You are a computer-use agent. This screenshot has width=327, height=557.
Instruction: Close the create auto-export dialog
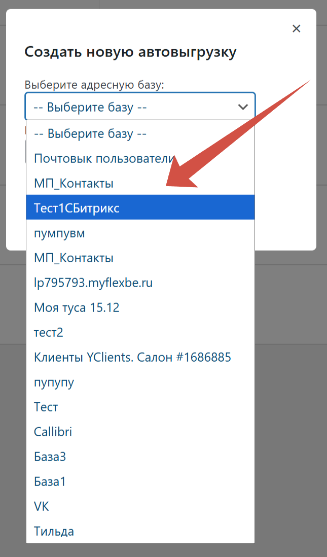click(297, 29)
